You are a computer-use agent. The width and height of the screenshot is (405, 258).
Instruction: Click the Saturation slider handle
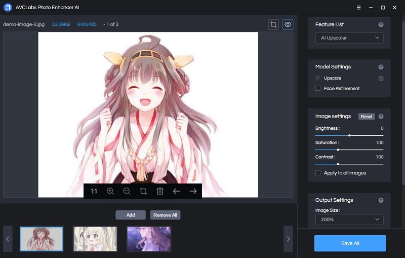[338, 150]
